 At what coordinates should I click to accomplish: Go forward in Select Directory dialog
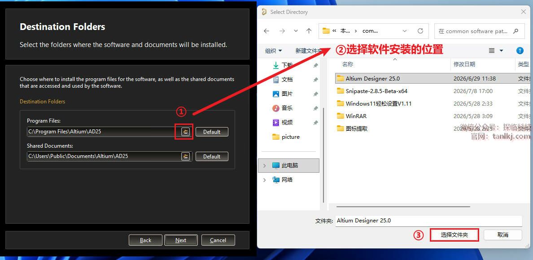282,31
